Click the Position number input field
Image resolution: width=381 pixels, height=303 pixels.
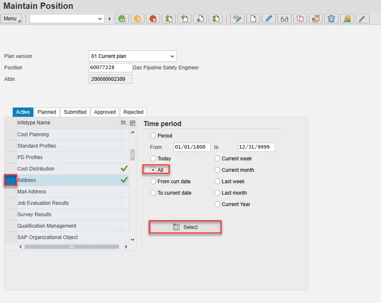point(110,68)
